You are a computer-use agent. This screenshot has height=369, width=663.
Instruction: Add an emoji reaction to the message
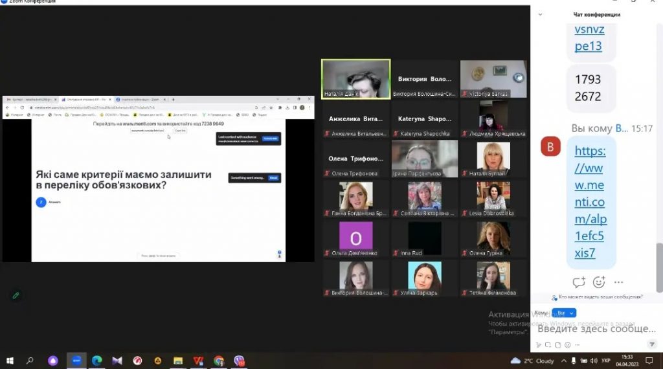[x=599, y=282]
